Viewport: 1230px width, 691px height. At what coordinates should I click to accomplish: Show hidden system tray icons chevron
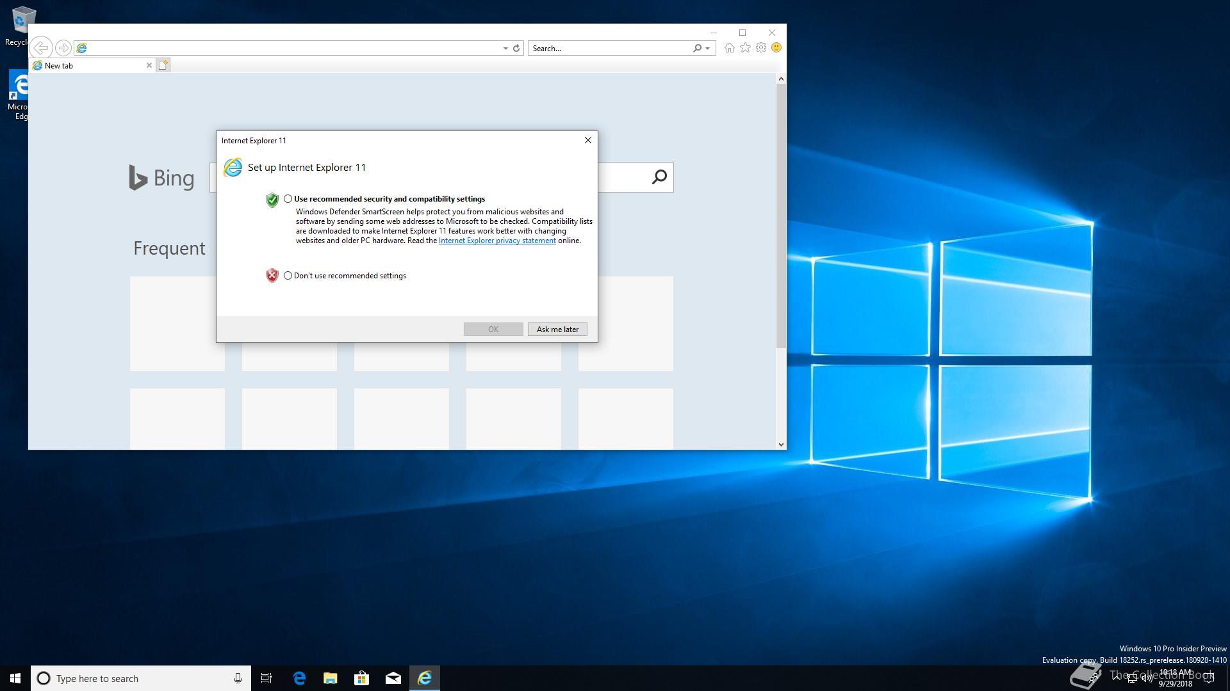click(x=1116, y=678)
